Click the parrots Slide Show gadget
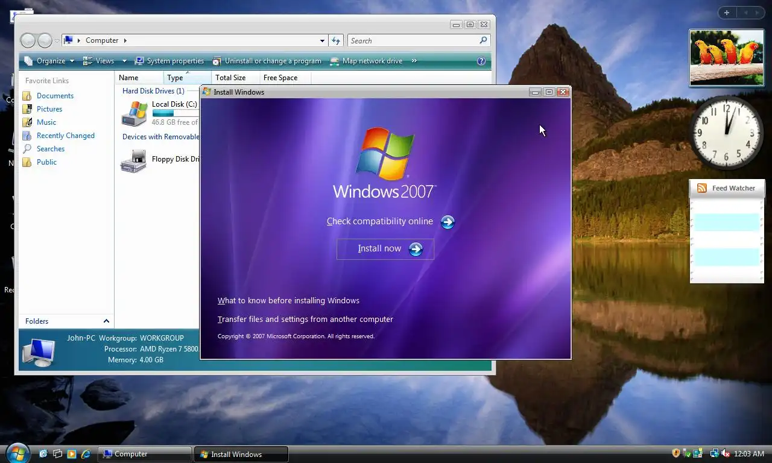Image resolution: width=772 pixels, height=463 pixels. [727, 57]
